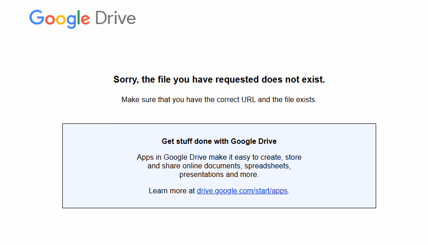Viewport: 428px width, 245px height.
Task: Click the green letter l in Google logo
Action: click(x=79, y=18)
